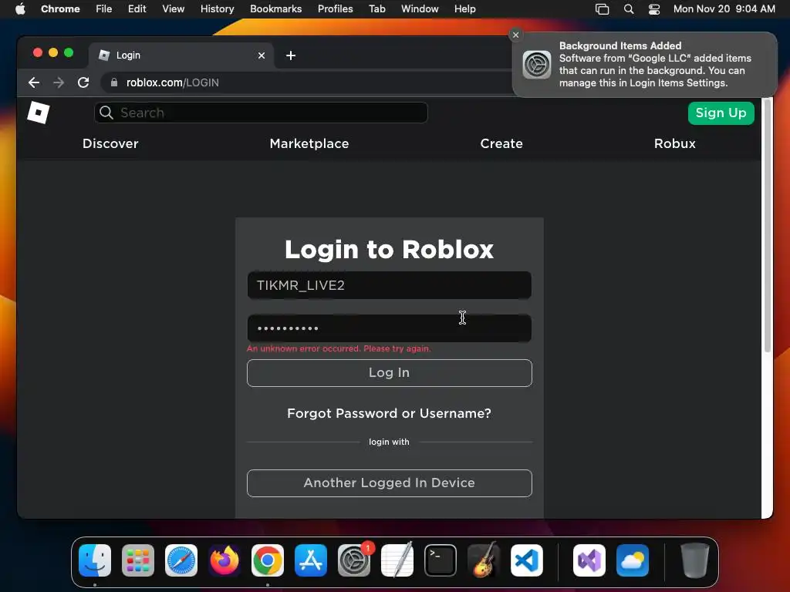Reload the Roblox login page
Image resolution: width=790 pixels, height=592 pixels.
click(x=83, y=82)
